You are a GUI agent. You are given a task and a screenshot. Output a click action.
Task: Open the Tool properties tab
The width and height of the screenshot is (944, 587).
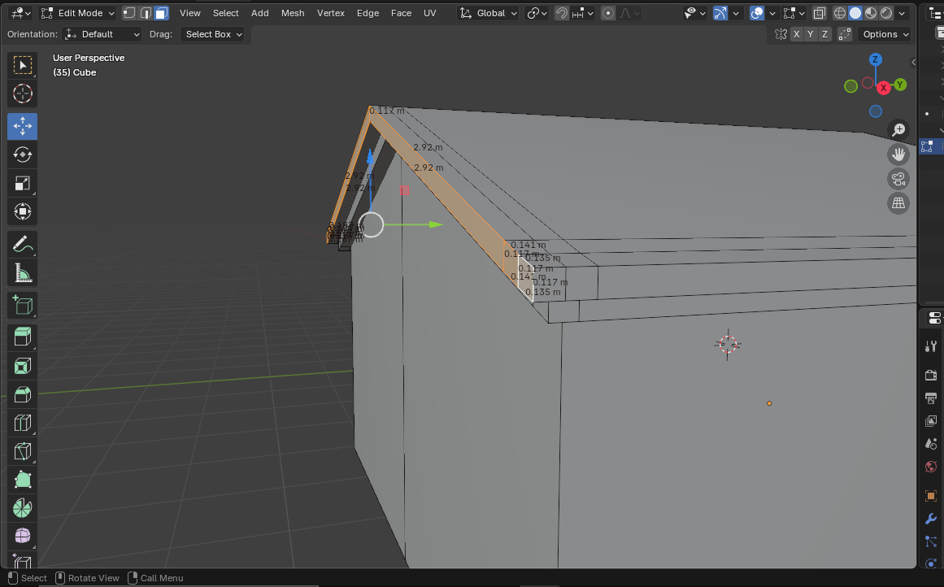931,346
